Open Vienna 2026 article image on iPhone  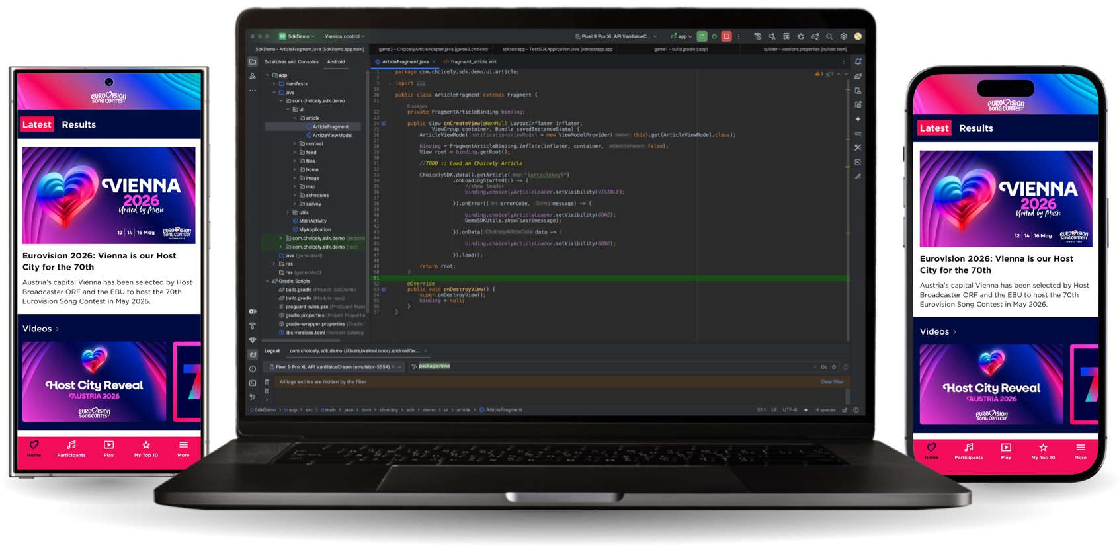tap(1006, 198)
